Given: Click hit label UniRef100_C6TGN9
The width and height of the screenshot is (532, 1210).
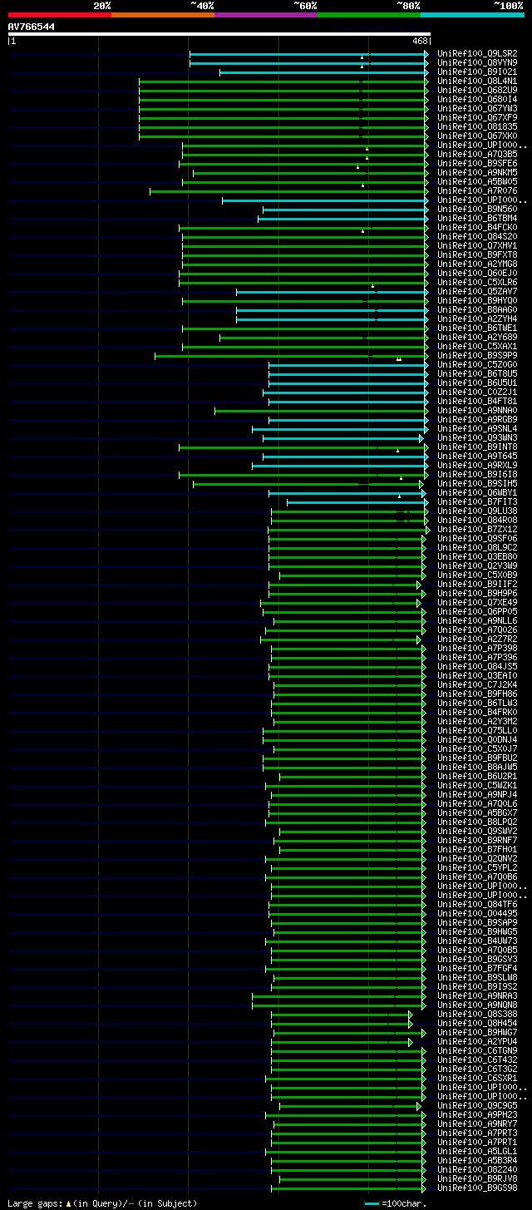Looking at the screenshot, I should click(x=477, y=1050).
